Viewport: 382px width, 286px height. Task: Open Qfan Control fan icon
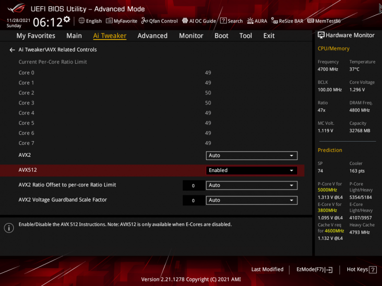145,21
